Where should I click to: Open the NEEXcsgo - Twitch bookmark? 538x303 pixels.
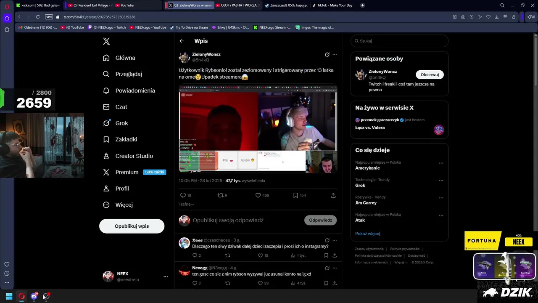107,27
